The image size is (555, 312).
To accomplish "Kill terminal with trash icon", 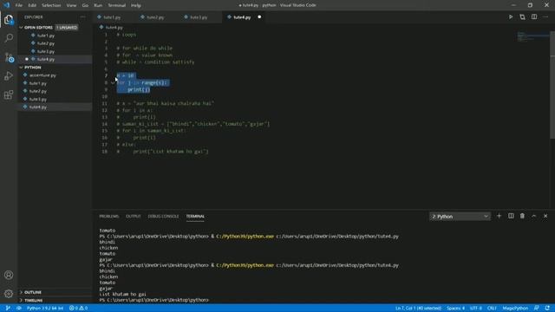I will 522,216.
